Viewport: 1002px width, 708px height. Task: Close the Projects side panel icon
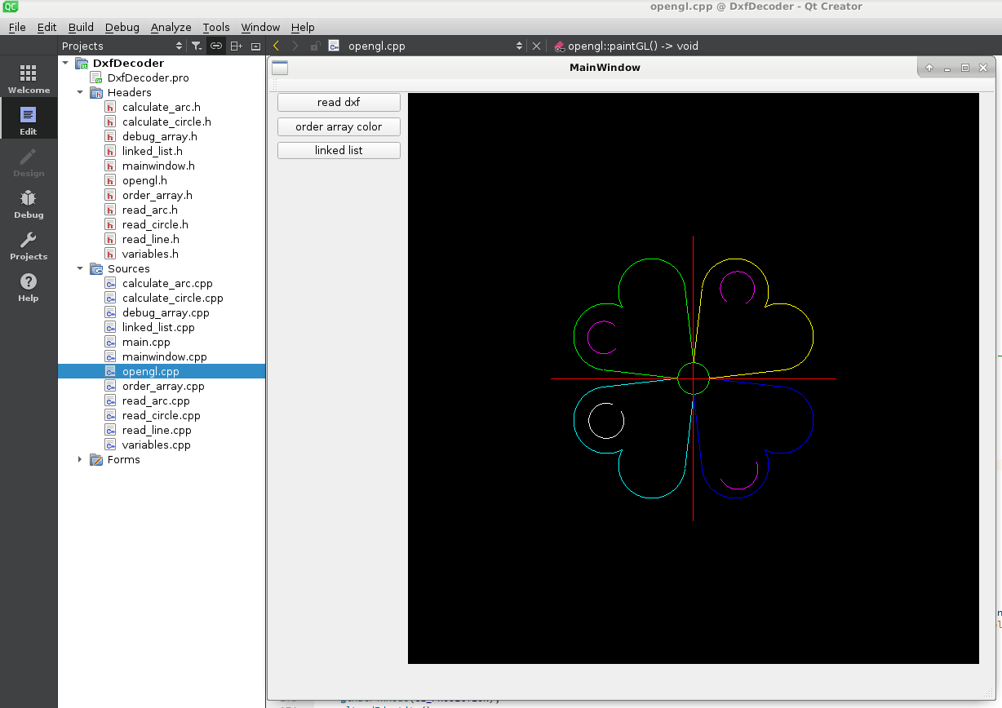pyautogui.click(x=255, y=46)
